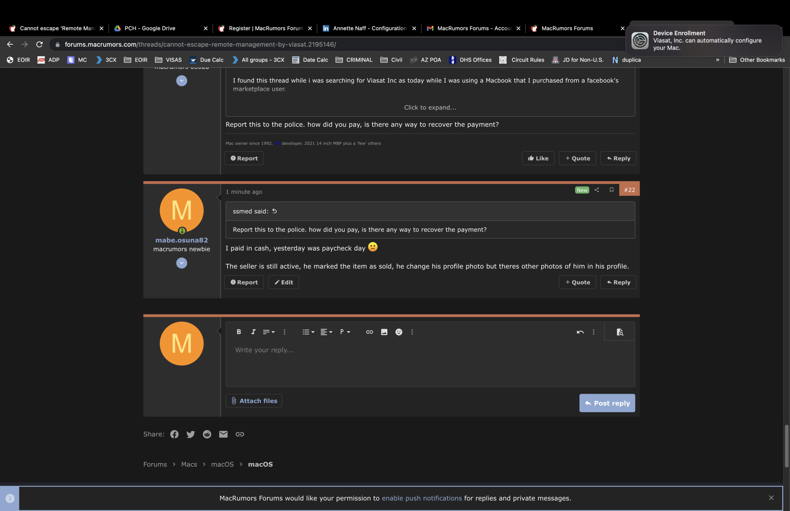The image size is (790, 511).
Task: Share thread on Reddit
Action: (x=207, y=434)
